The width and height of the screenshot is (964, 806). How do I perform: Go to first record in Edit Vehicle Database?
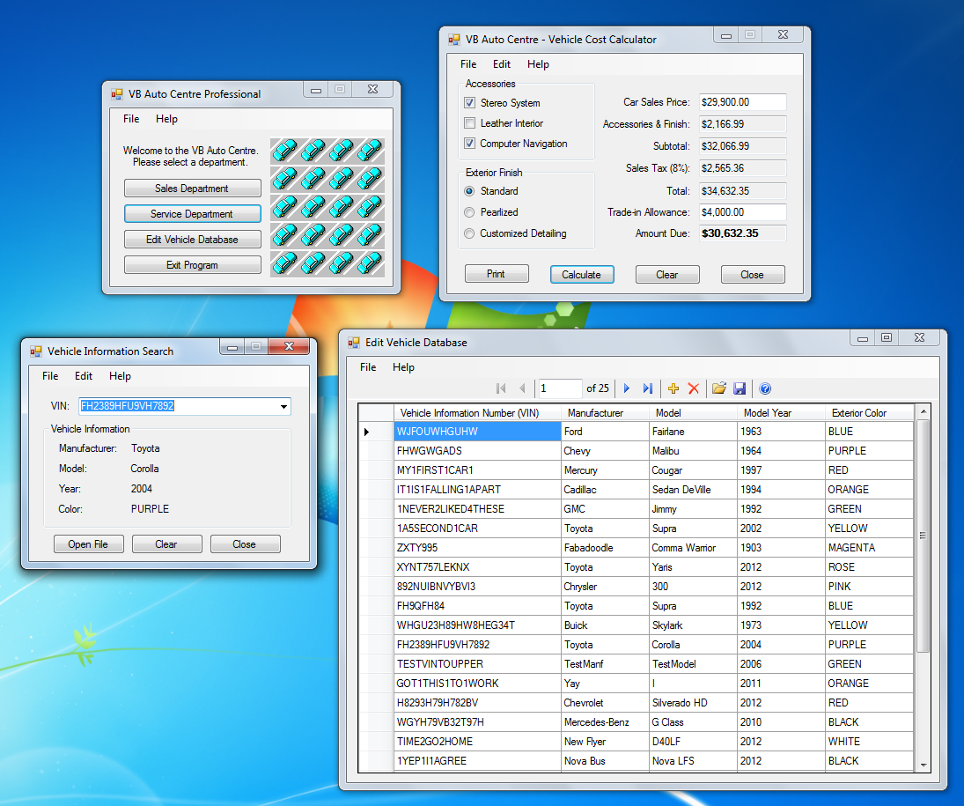pos(501,388)
